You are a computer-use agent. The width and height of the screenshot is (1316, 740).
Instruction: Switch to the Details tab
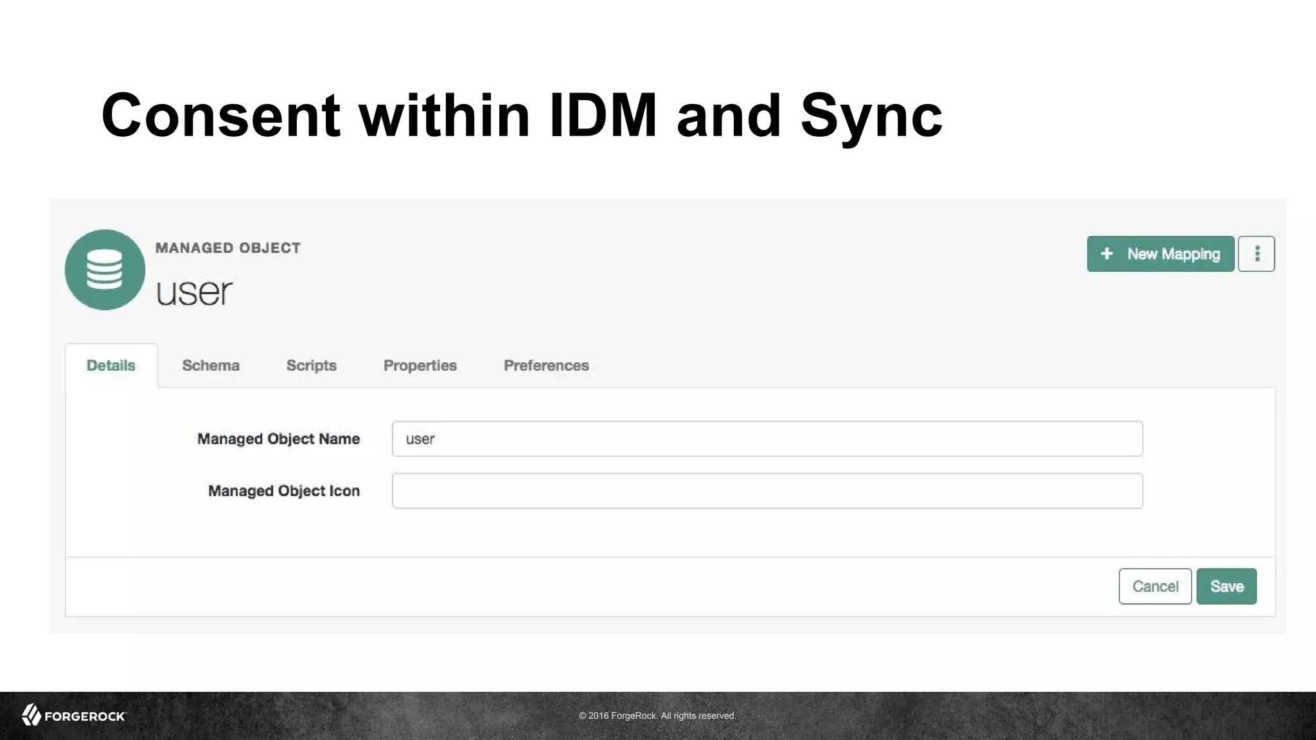111,366
